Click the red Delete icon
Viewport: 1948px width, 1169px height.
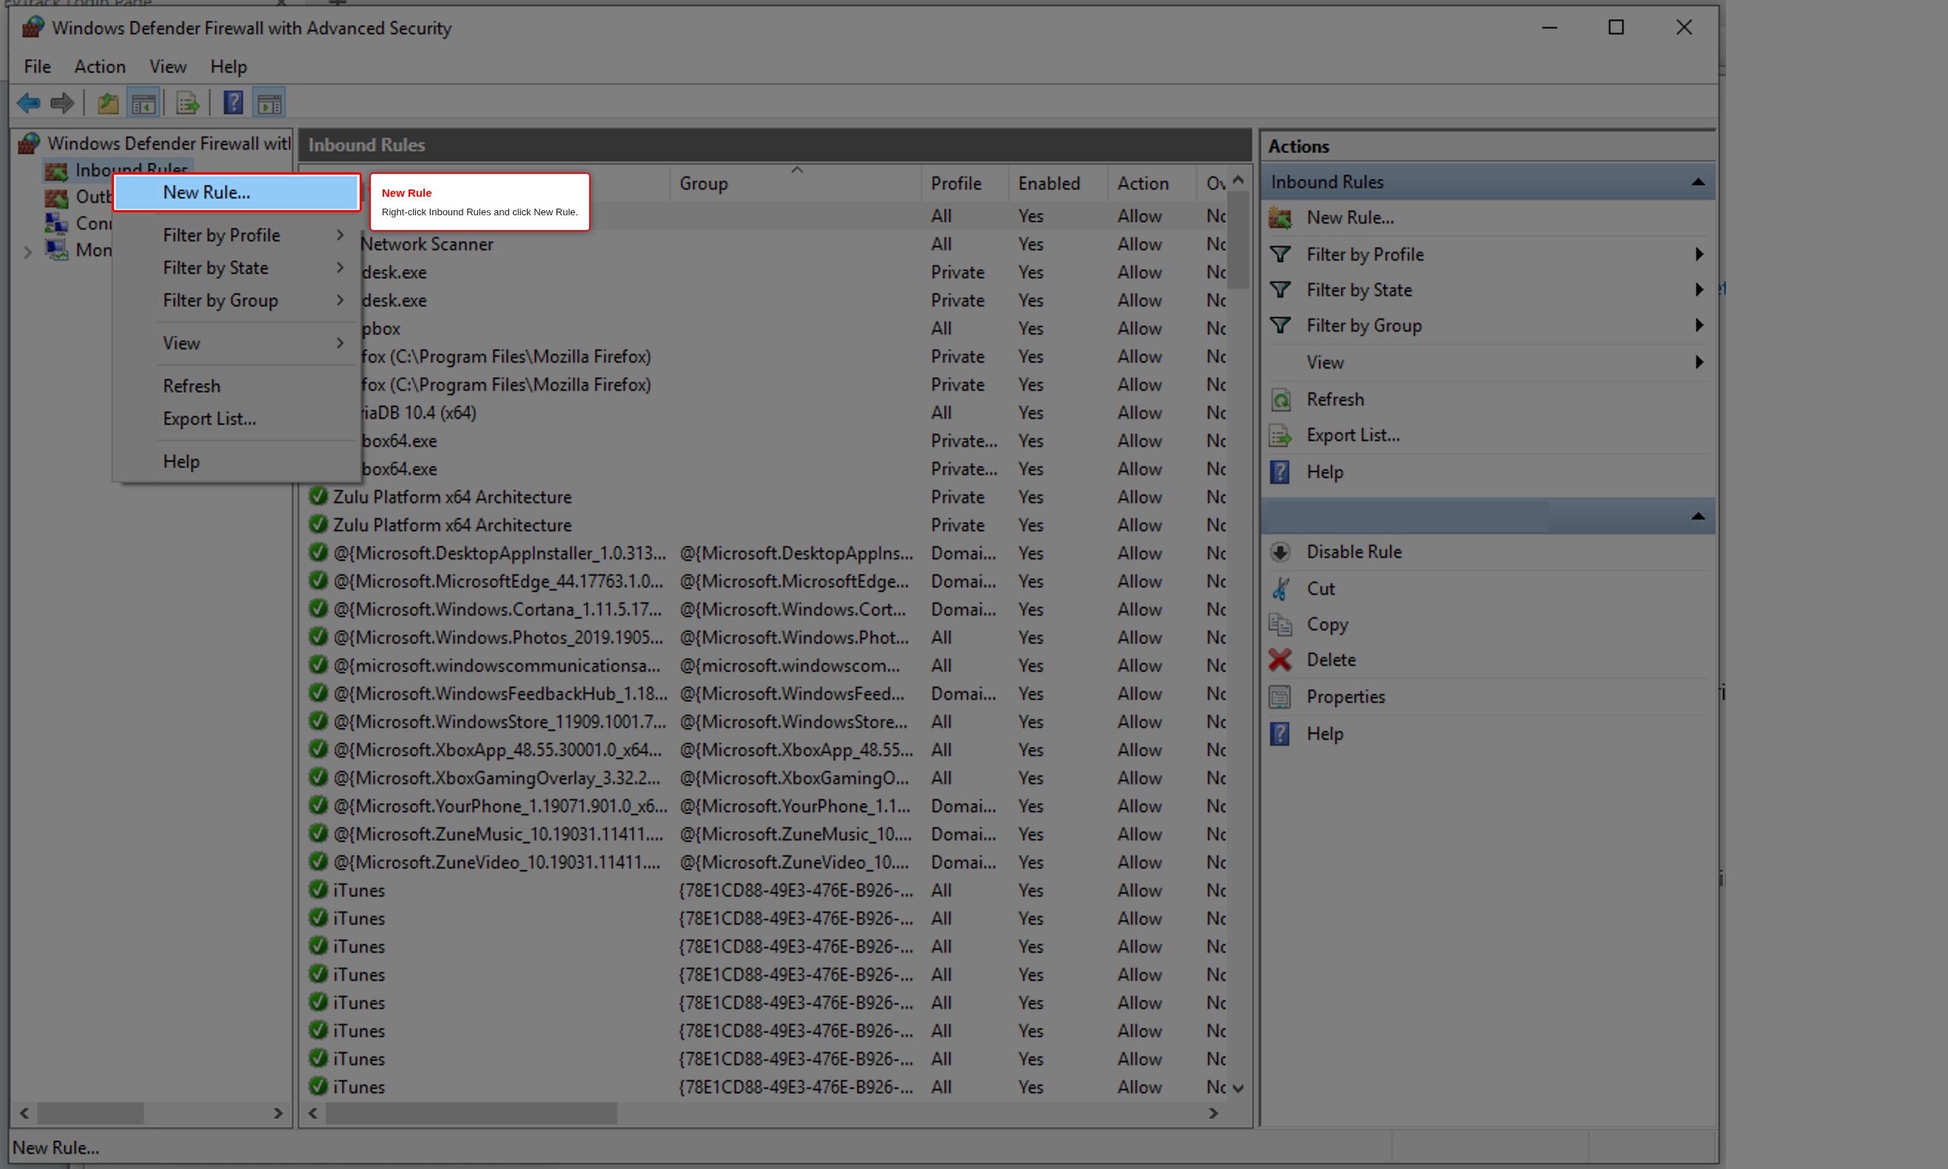click(x=1280, y=660)
